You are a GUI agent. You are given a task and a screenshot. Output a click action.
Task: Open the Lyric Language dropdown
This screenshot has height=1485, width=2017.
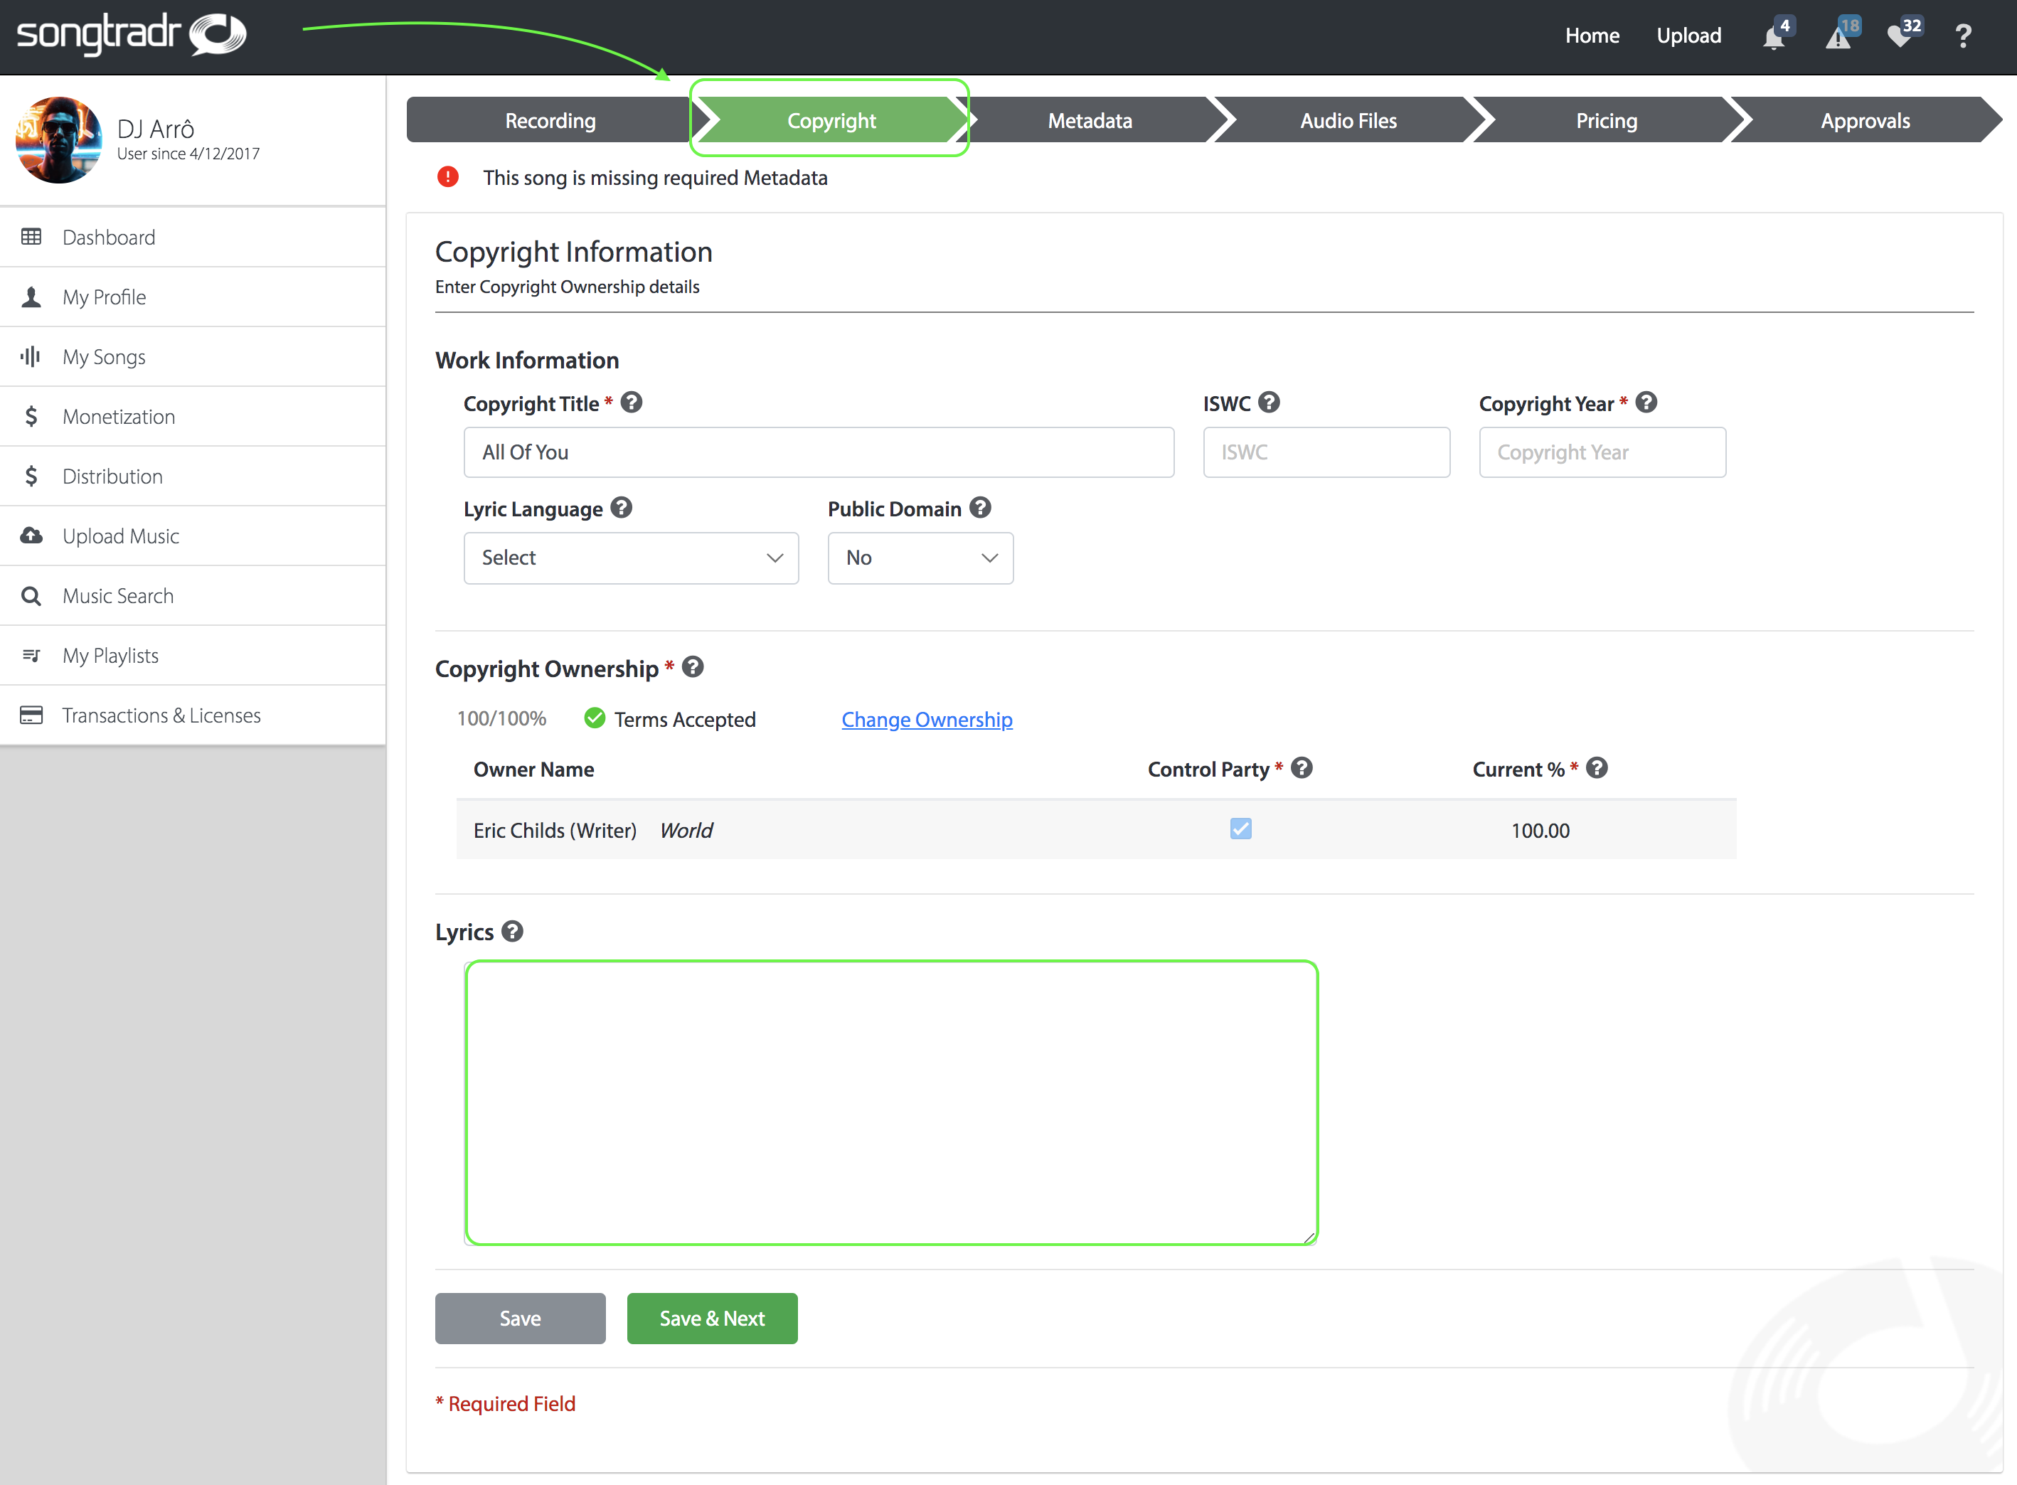click(630, 558)
